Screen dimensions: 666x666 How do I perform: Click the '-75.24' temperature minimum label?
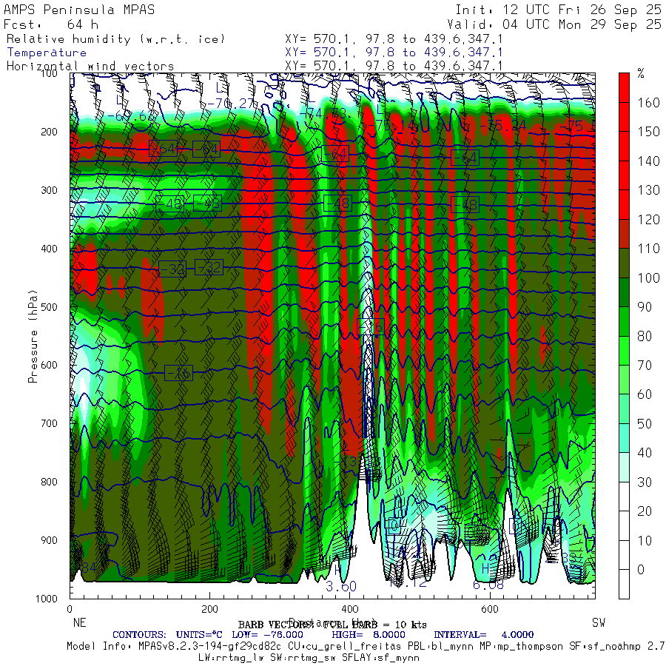(x=503, y=125)
